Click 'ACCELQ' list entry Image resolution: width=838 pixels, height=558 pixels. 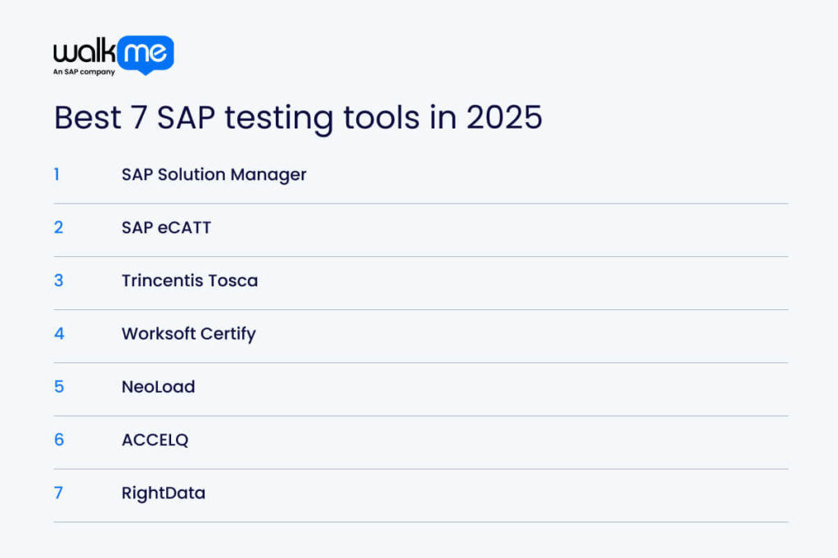(155, 440)
